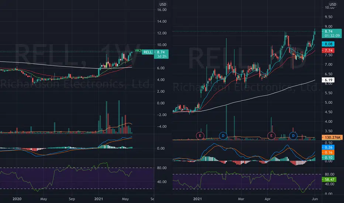Click the 16.00 price level on weekly scale
The height and width of the screenshot is (203, 344).
162,10
